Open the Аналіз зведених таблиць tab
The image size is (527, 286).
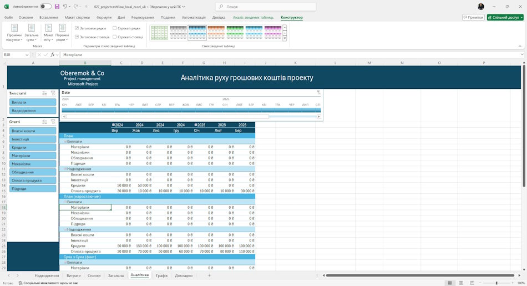click(x=253, y=18)
